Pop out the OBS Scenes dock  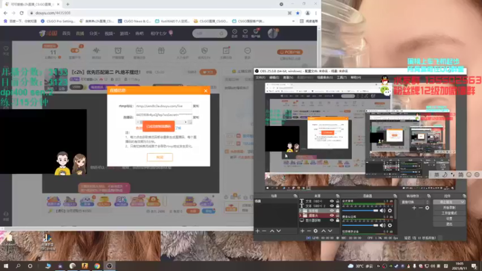295,196
